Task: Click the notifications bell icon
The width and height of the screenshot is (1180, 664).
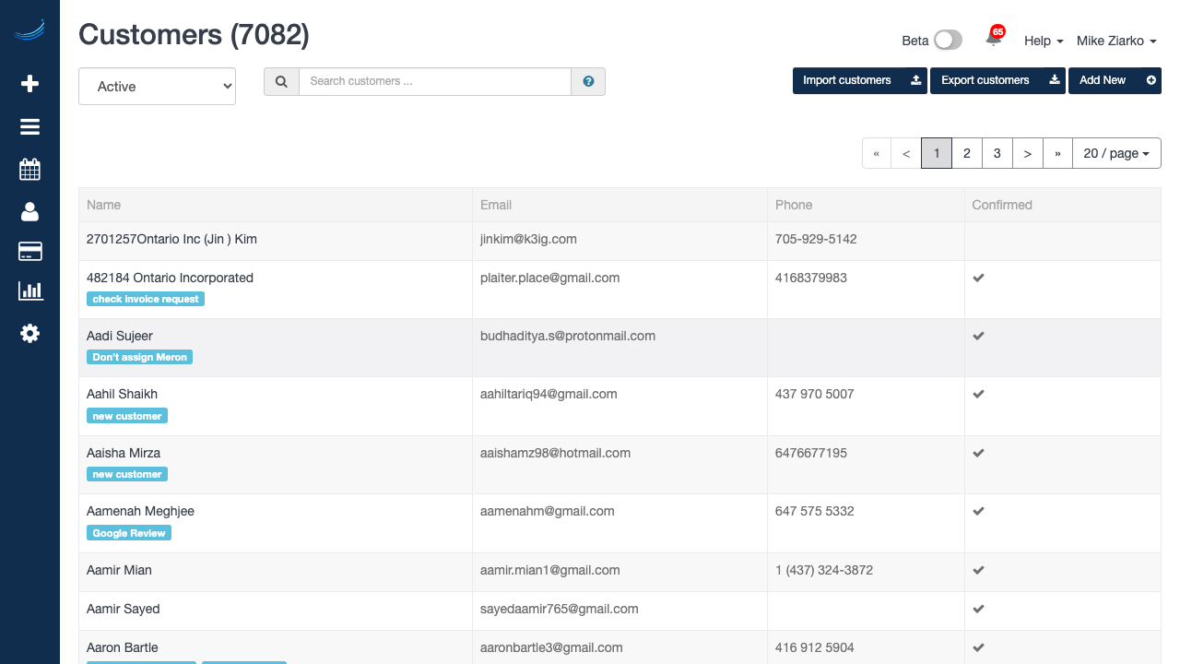Action: pos(993,39)
